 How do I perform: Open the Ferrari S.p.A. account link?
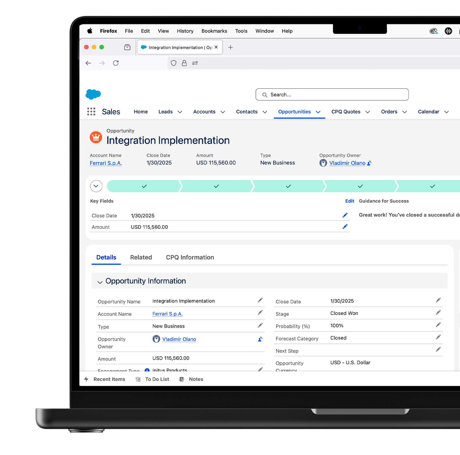106,163
